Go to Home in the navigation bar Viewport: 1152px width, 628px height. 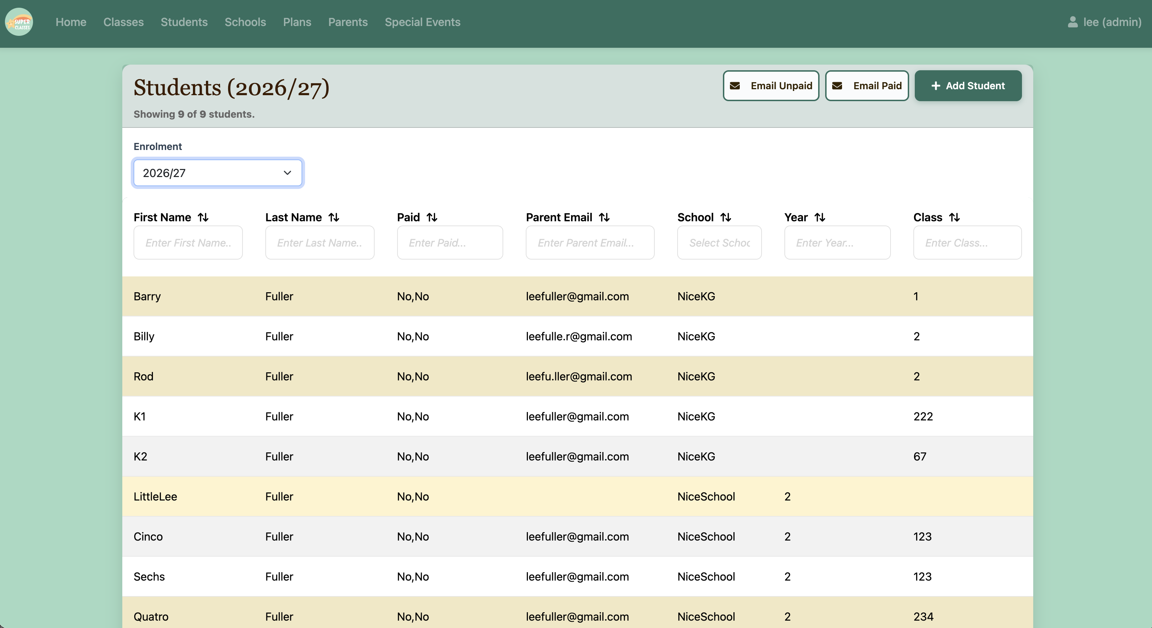(71, 22)
